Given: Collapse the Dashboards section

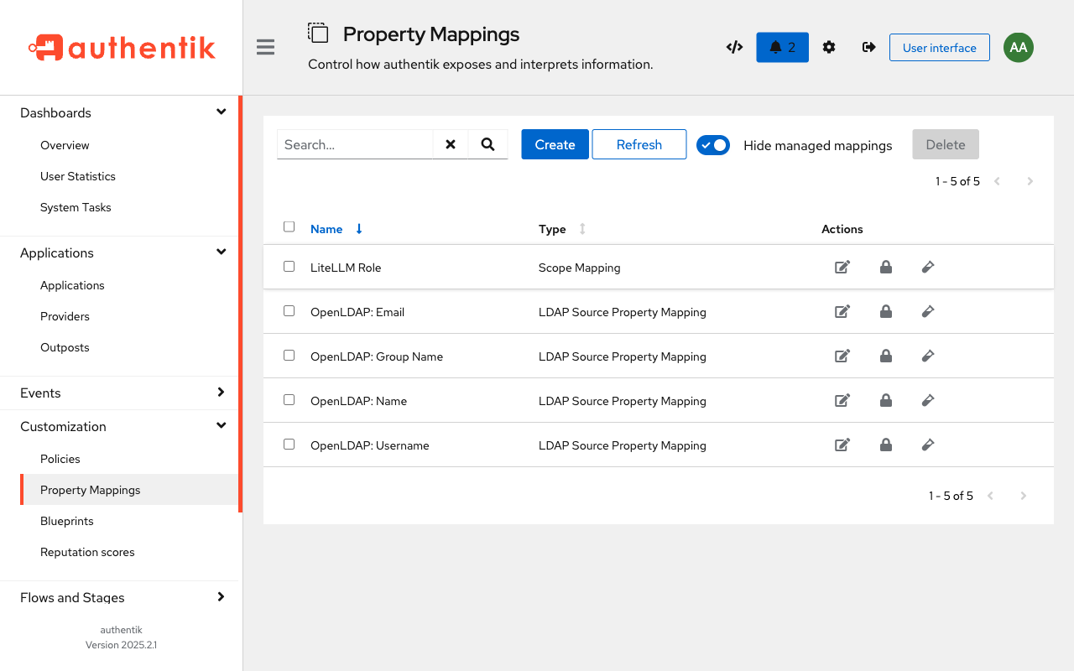Looking at the screenshot, I should pos(119,112).
